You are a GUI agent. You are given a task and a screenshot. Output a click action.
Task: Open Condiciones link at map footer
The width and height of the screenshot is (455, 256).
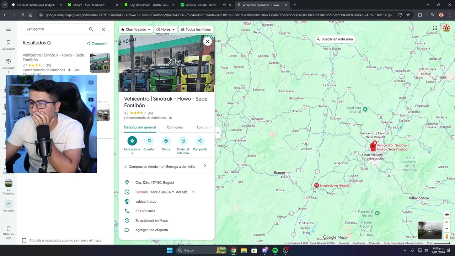pos(359,243)
